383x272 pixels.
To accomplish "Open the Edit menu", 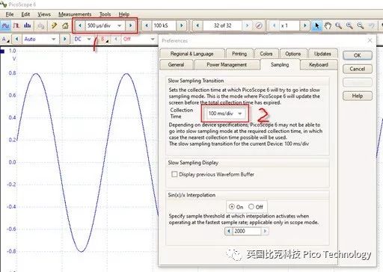I will click(x=25, y=14).
